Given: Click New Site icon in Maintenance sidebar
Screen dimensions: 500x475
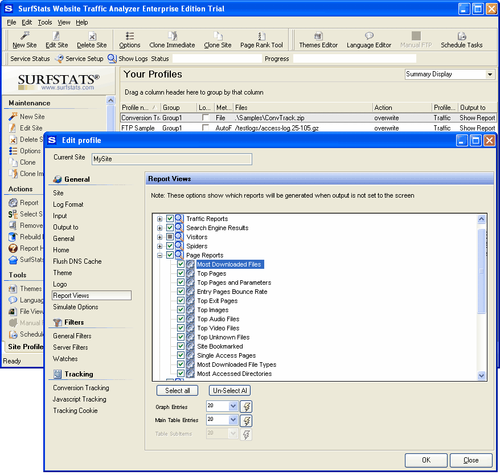Looking at the screenshot, I should (13, 116).
